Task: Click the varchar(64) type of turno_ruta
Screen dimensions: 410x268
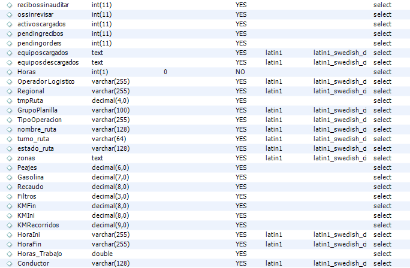Action: click(108, 139)
